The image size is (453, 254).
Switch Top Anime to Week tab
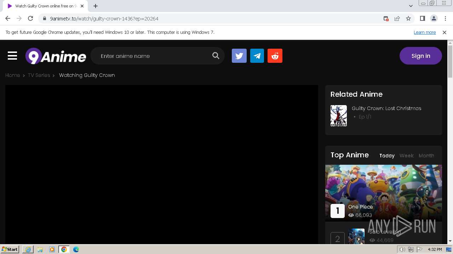pos(407,156)
